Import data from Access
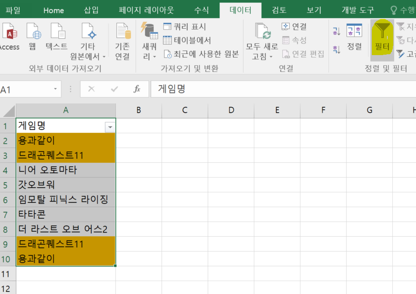The image size is (416, 294). coord(10,37)
